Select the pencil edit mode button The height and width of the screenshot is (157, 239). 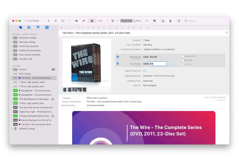click(x=84, y=21)
